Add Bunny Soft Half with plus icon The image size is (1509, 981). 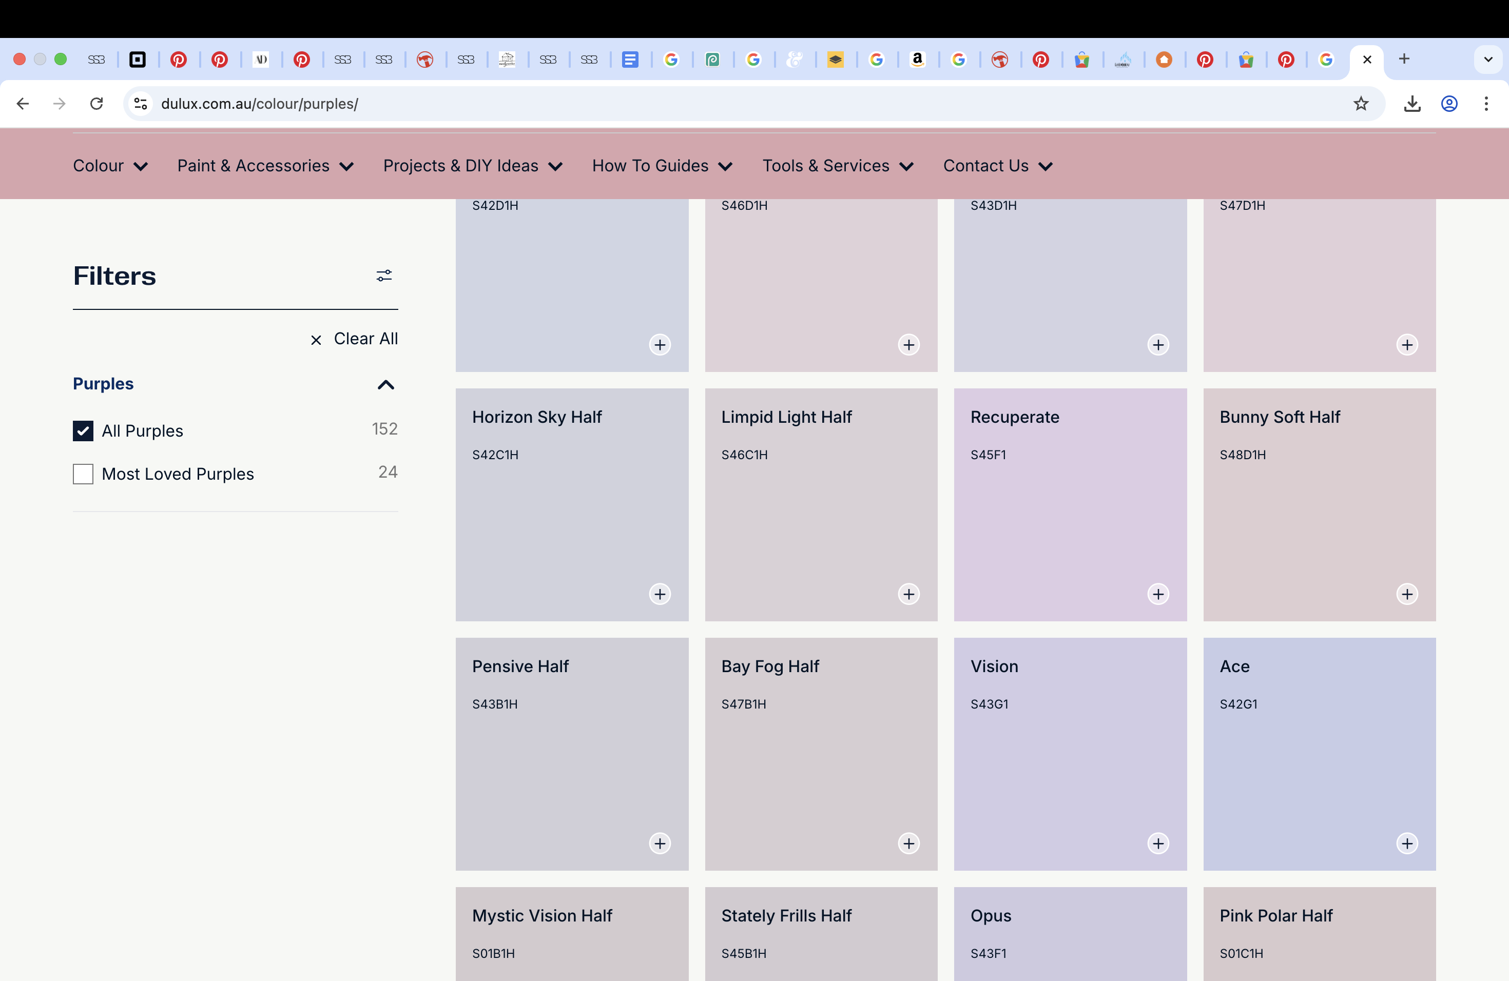pyautogui.click(x=1407, y=595)
